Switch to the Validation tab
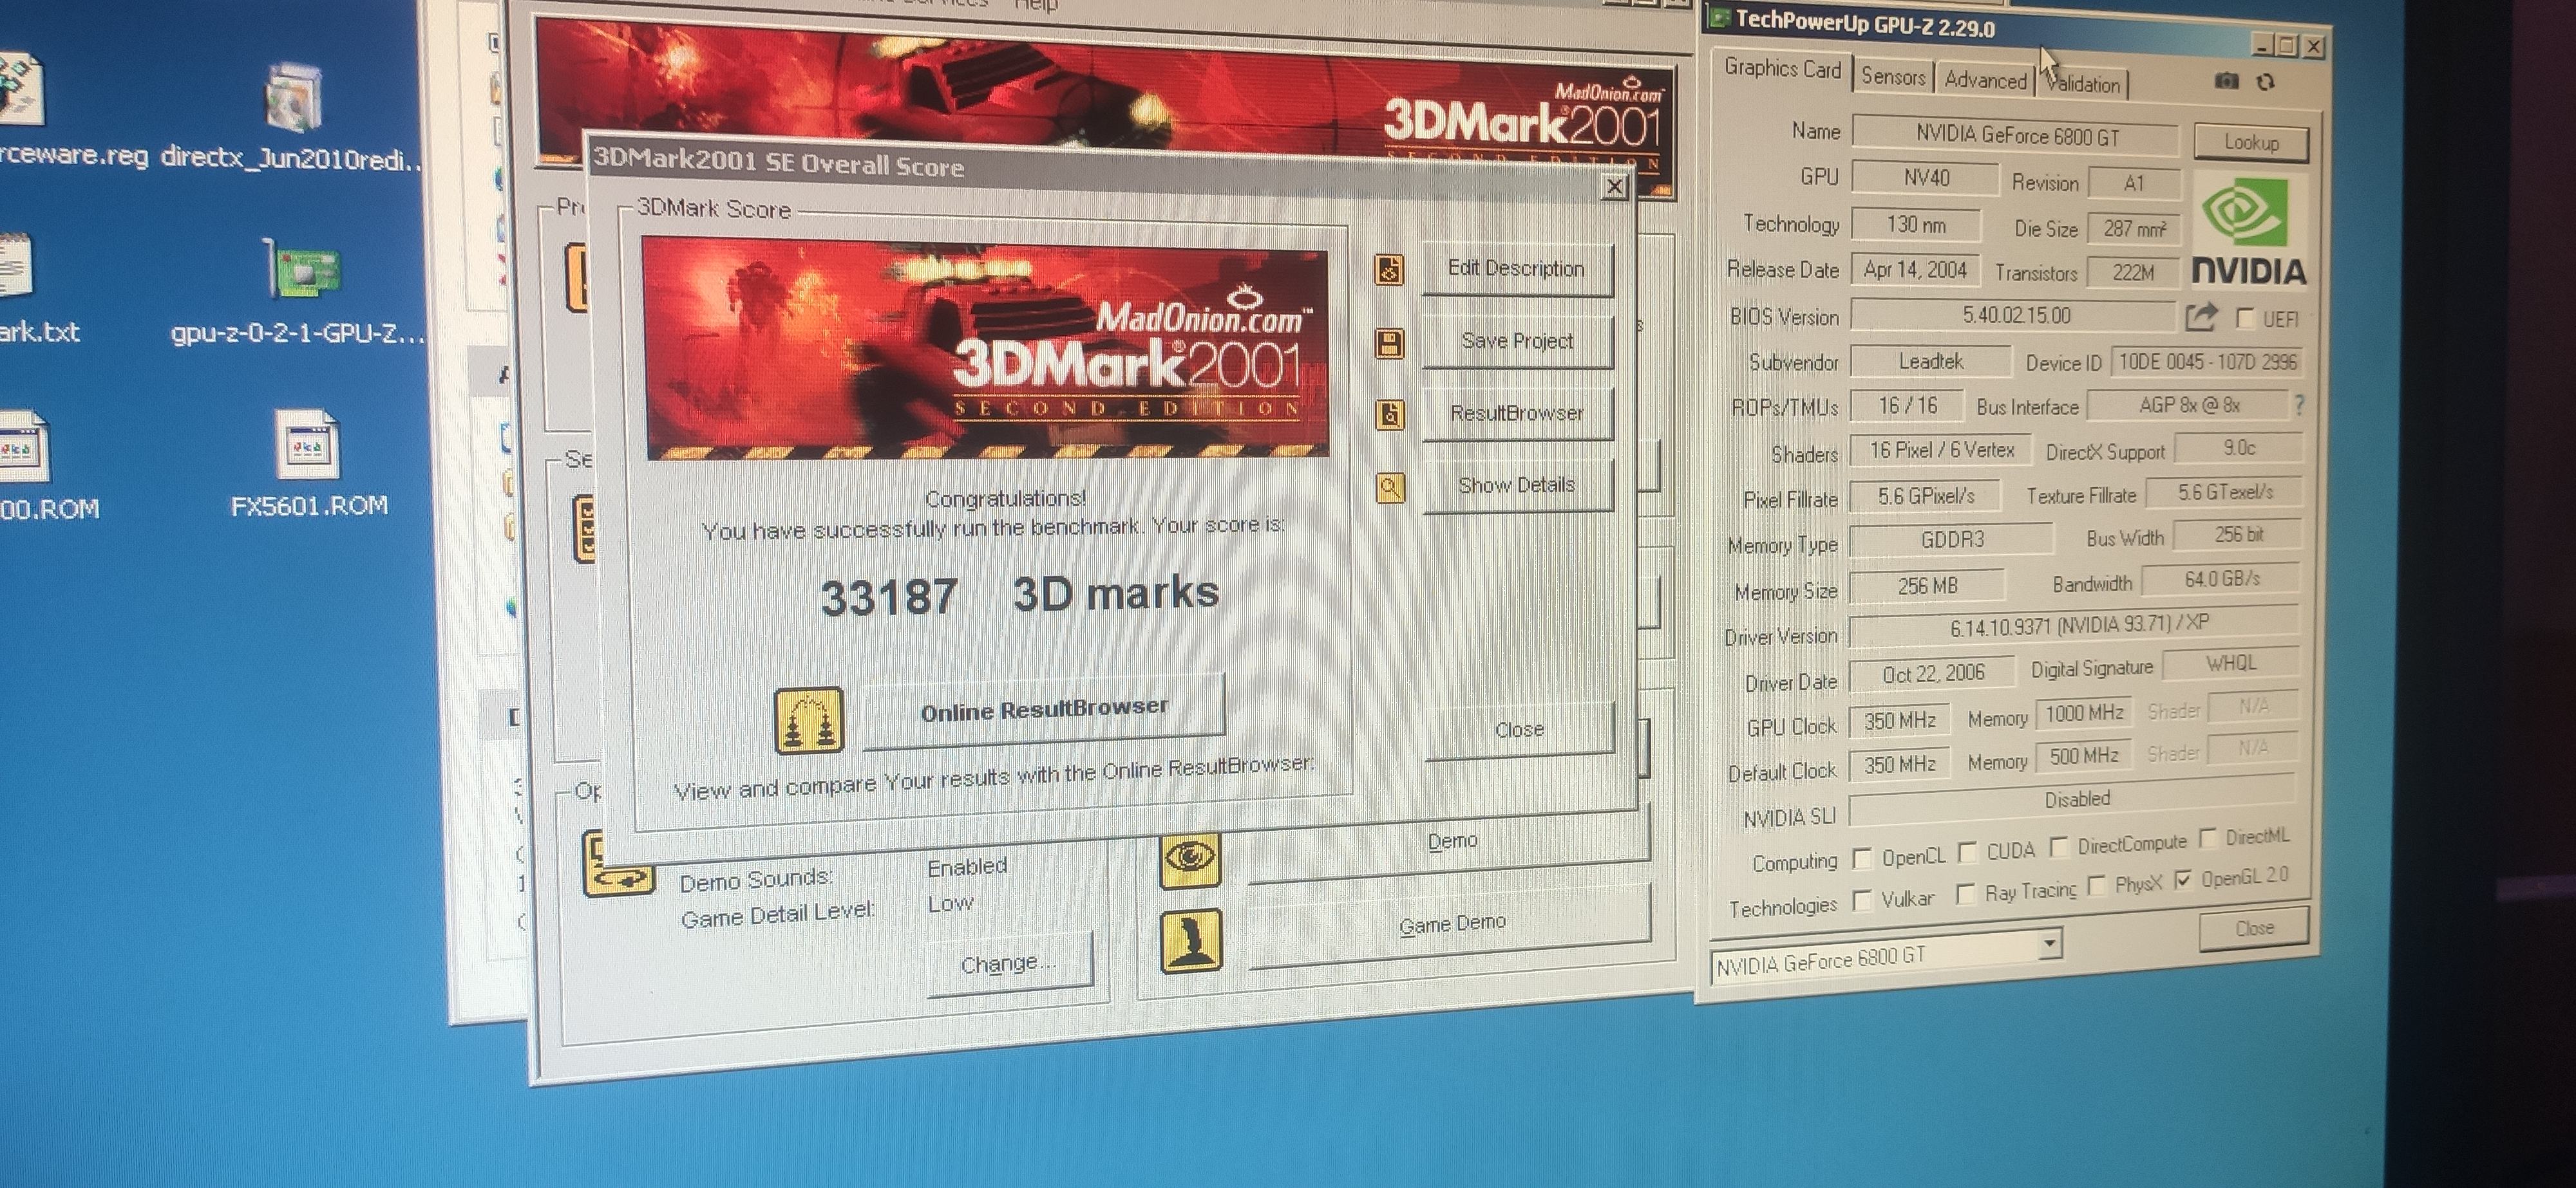Screen dimensions: 2576x1188 (2083, 84)
